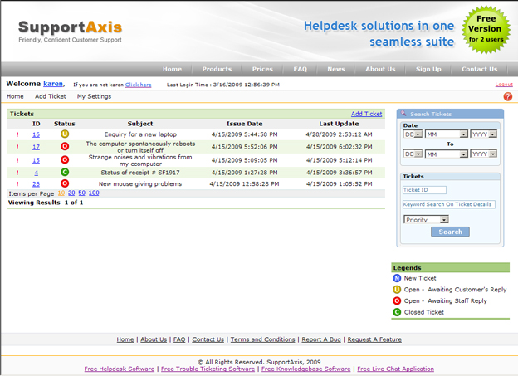Click the priority exclamation mark for ticket 26

click(17, 183)
